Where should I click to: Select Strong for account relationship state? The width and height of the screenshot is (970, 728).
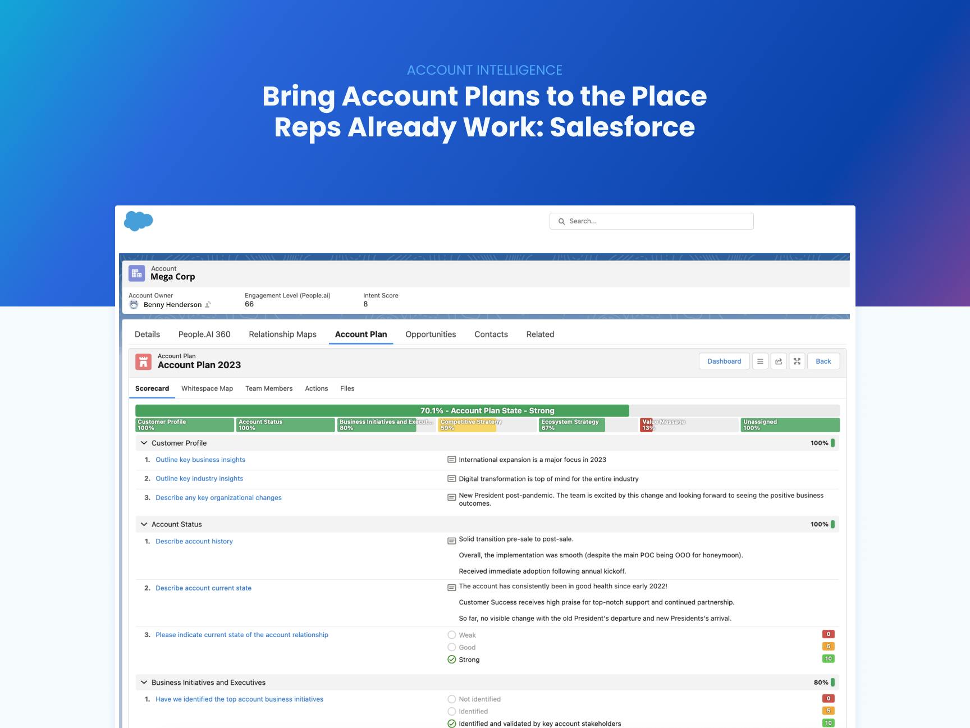pyautogui.click(x=452, y=660)
